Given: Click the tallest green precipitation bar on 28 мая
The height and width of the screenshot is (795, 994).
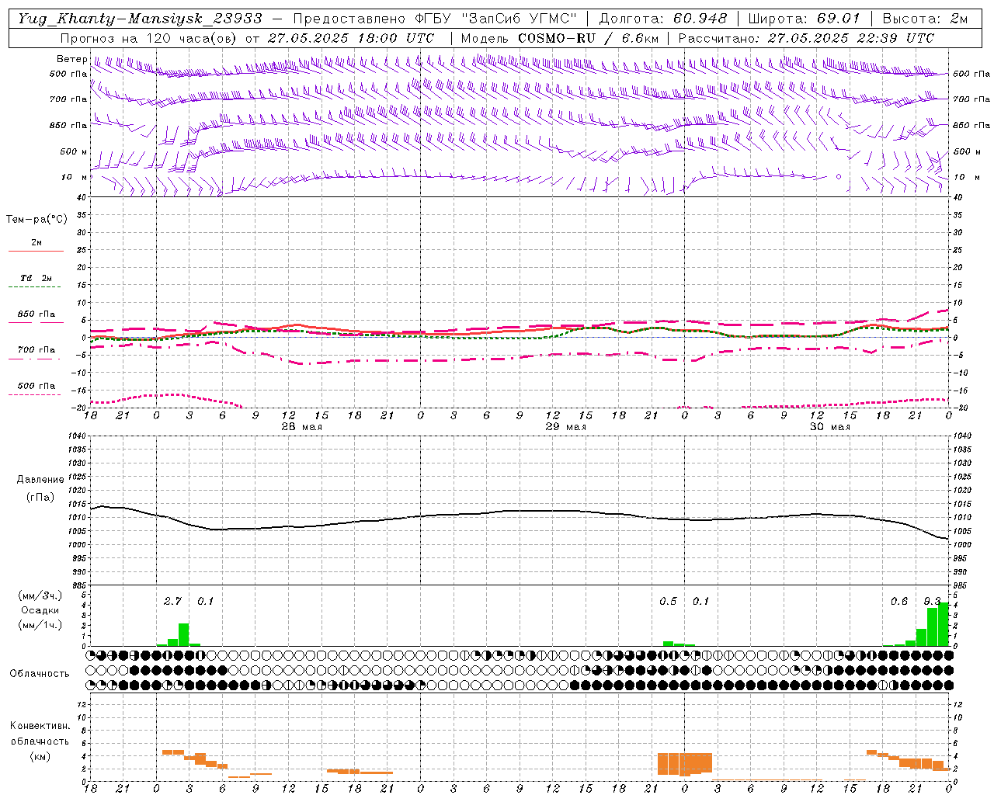Looking at the screenshot, I should point(184,634).
